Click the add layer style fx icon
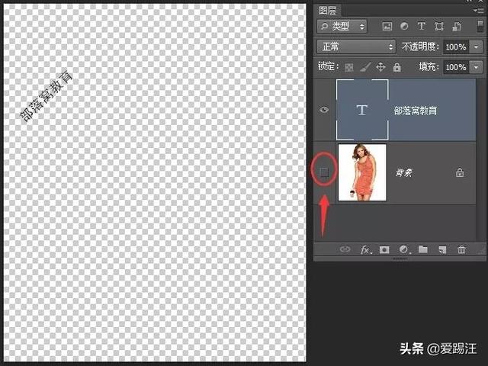 pos(365,249)
